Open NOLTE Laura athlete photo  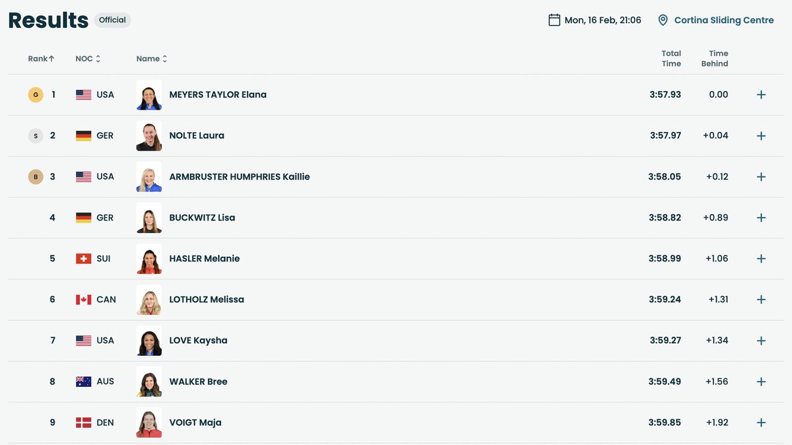click(x=149, y=136)
